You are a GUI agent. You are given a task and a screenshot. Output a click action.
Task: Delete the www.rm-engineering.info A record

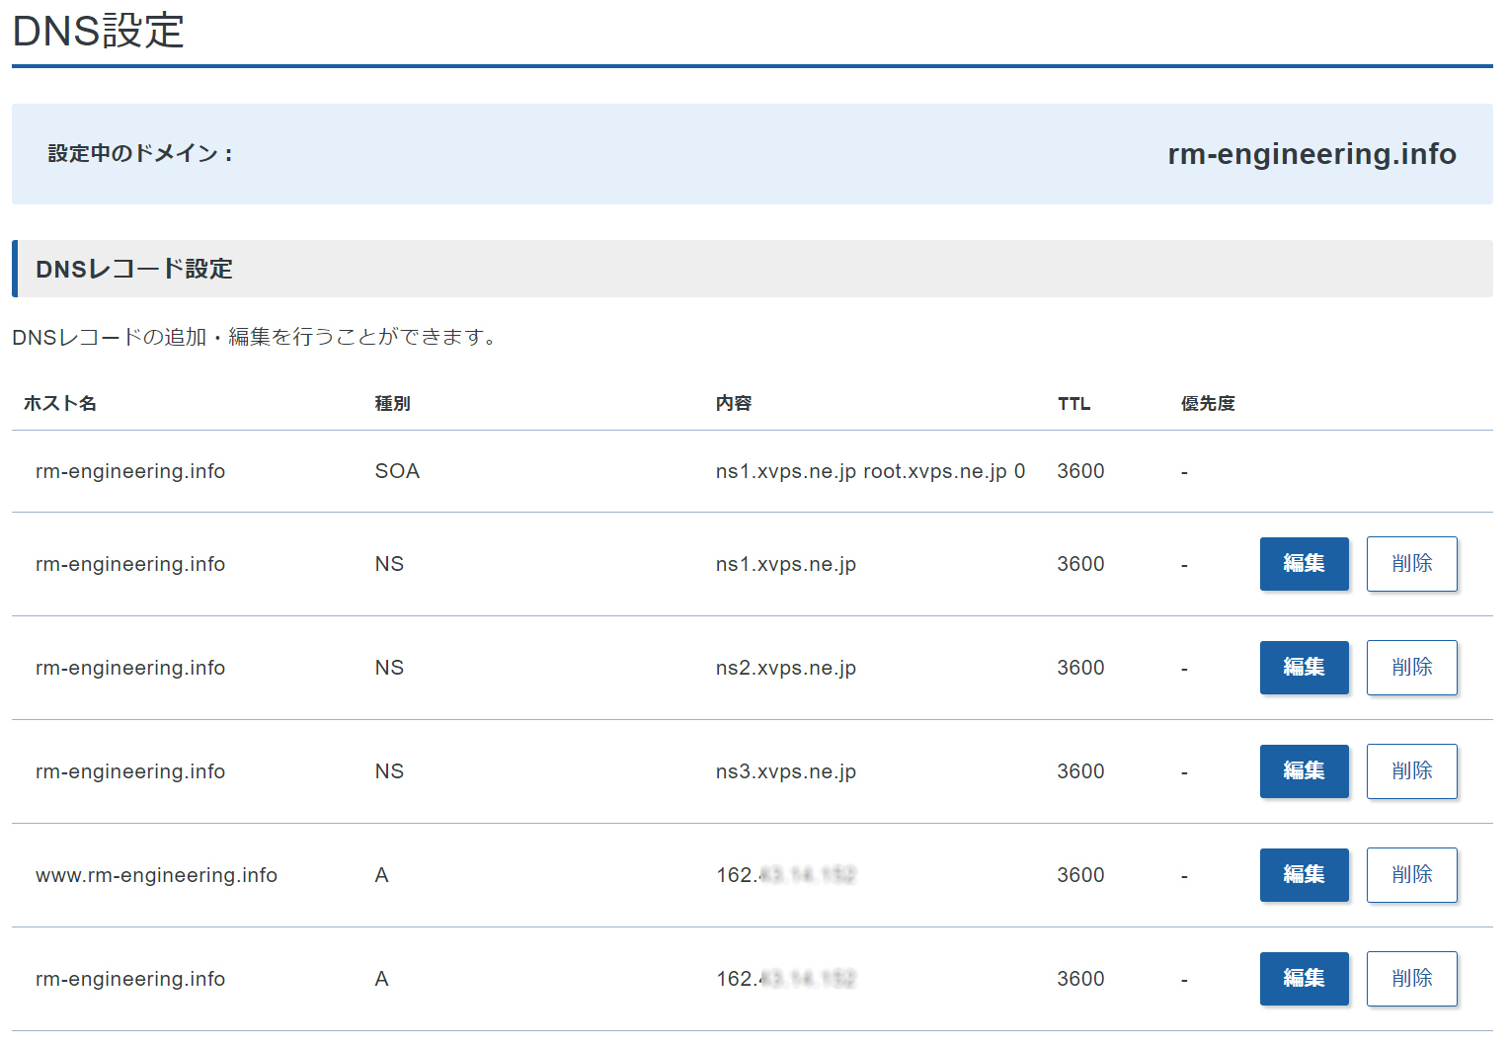click(1411, 875)
